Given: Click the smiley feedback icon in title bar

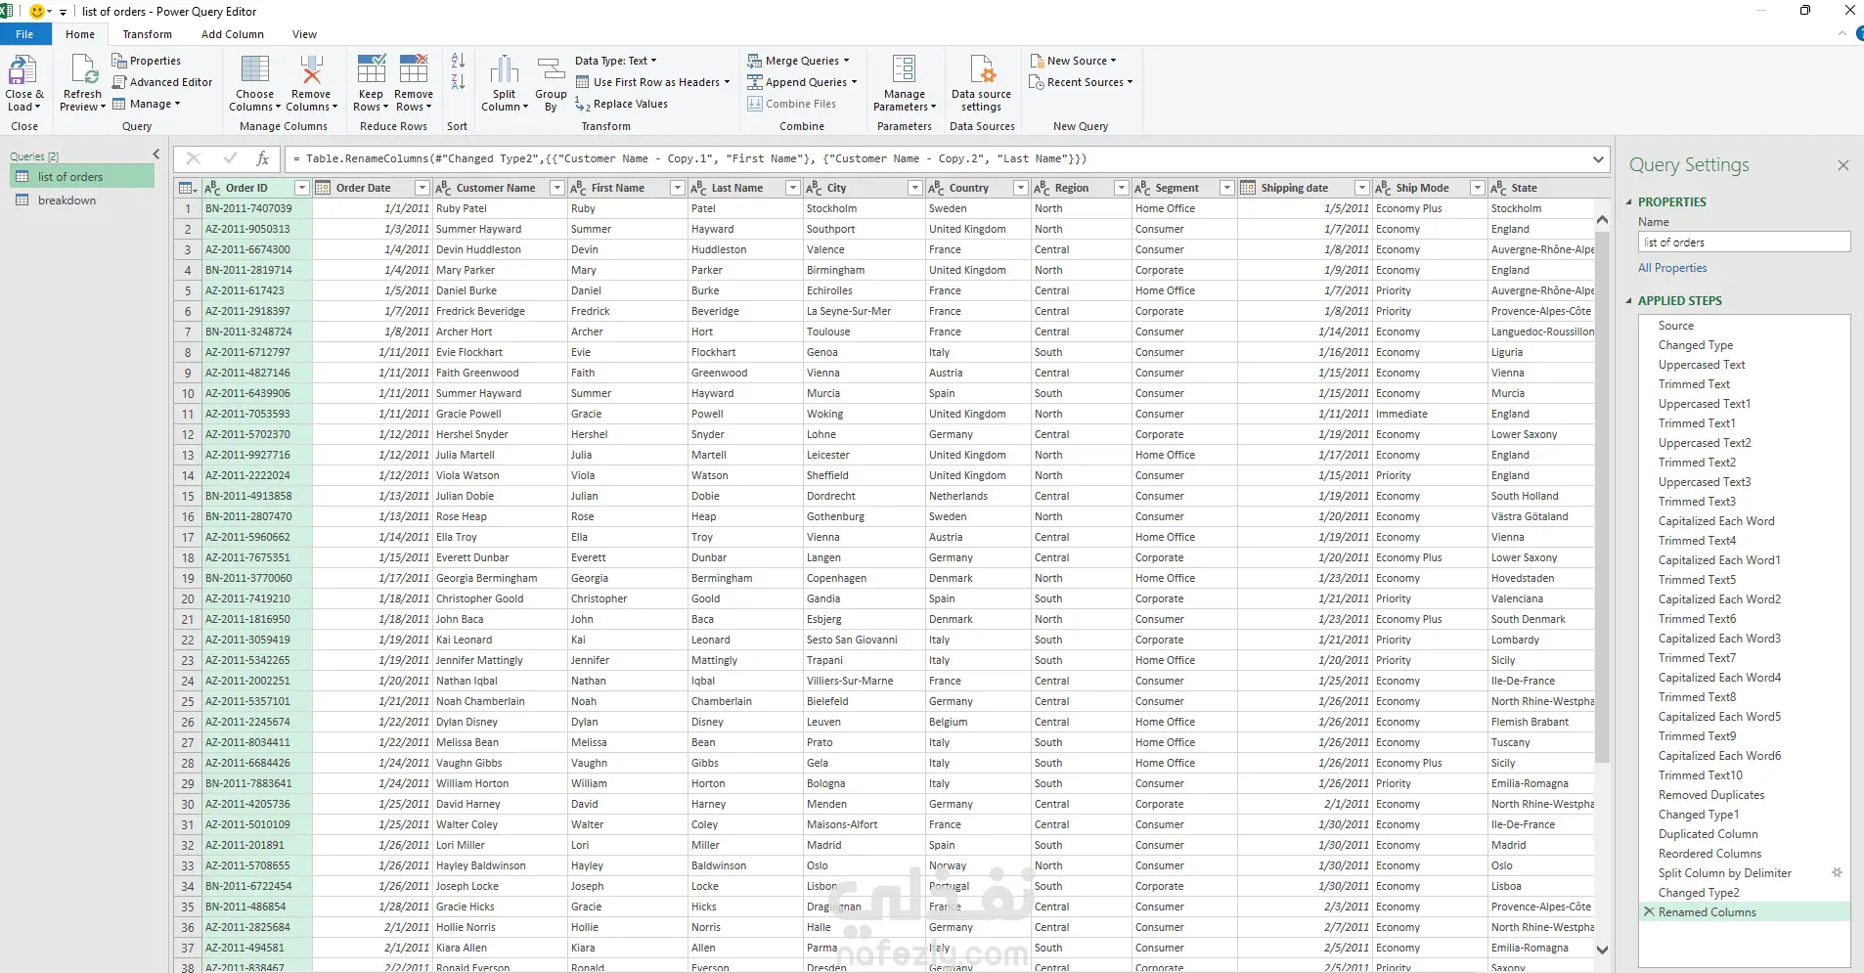Looking at the screenshot, I should click(37, 12).
